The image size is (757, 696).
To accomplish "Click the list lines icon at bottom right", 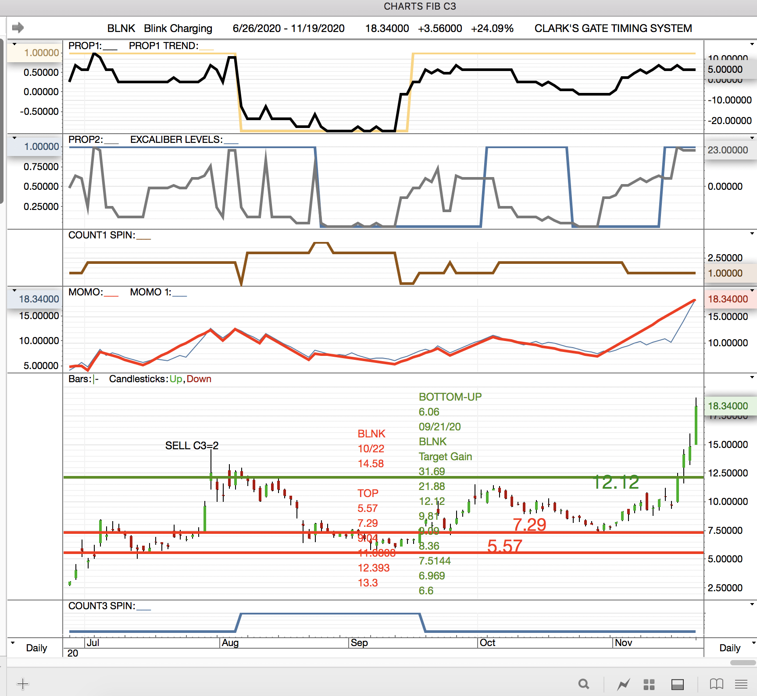I will pyautogui.click(x=741, y=684).
